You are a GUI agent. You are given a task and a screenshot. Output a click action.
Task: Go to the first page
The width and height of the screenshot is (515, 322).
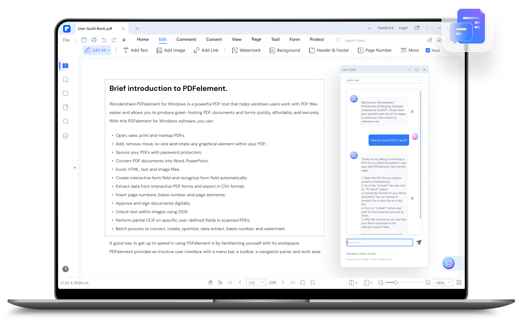click(230, 282)
